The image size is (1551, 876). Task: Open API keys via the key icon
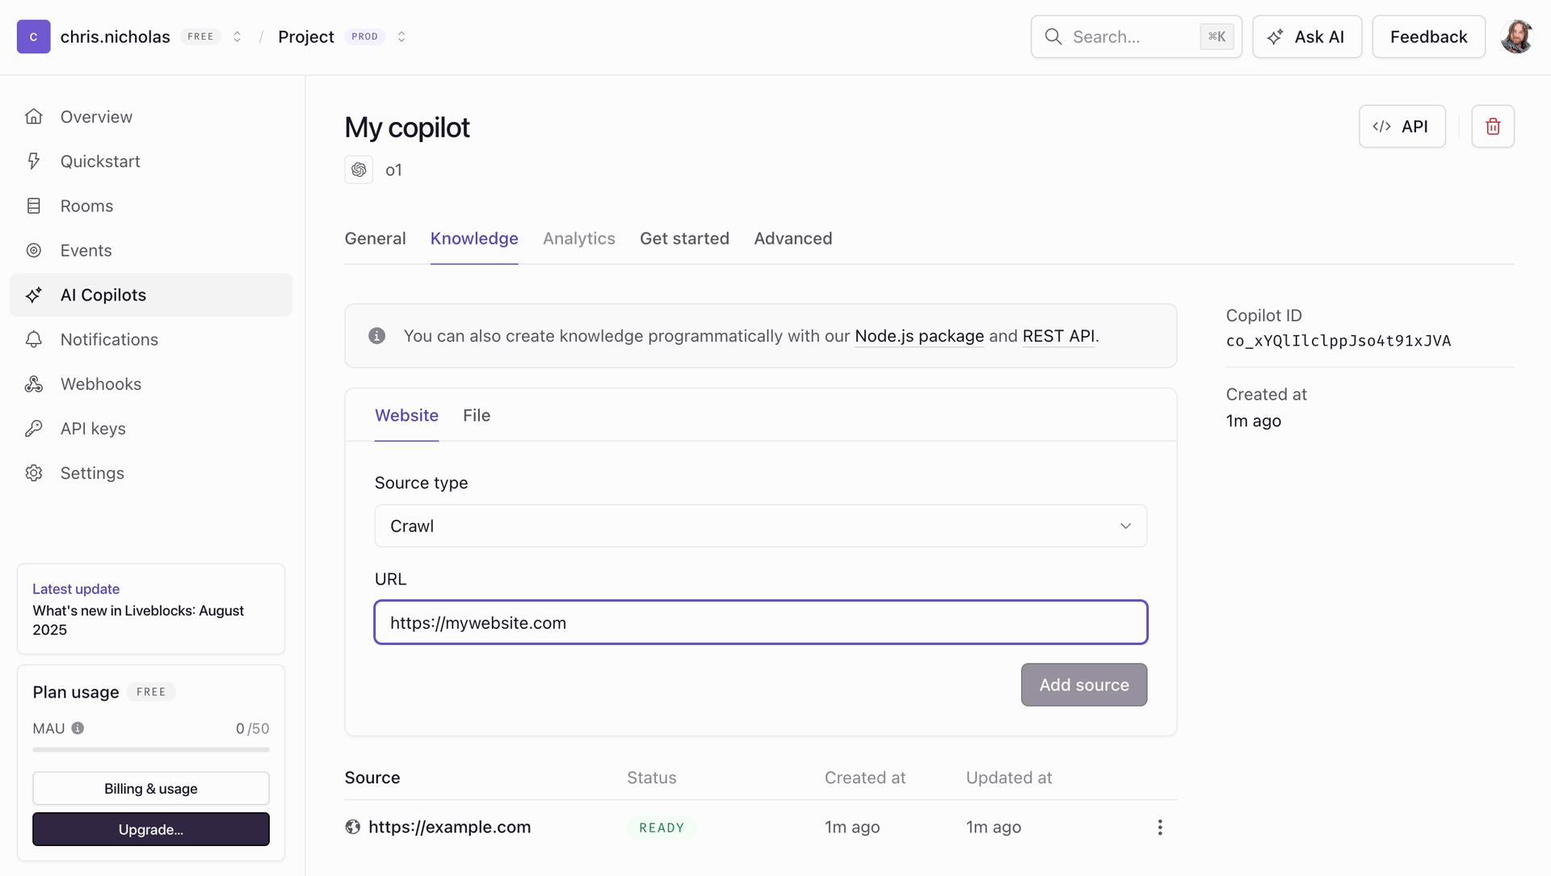34,428
